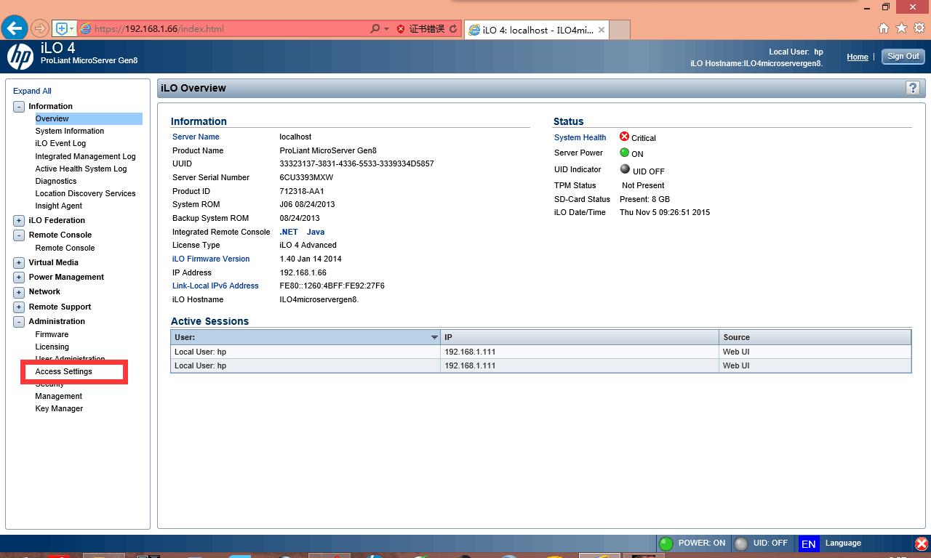Screen dimensions: 931x558
Task: Click the HP logo in the header
Action: (20, 57)
